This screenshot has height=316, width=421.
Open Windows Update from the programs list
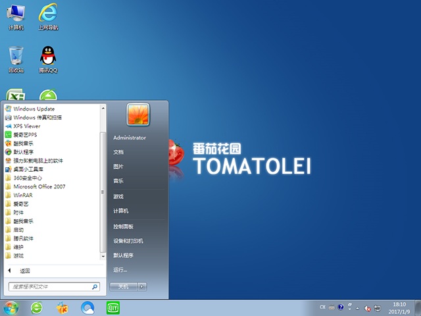[x=34, y=109]
